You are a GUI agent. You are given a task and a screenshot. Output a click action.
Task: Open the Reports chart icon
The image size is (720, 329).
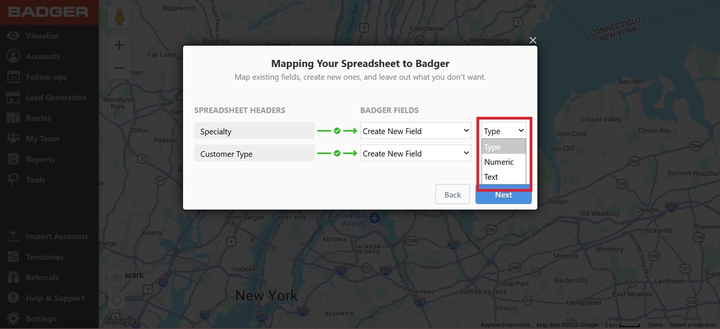pyautogui.click(x=13, y=159)
